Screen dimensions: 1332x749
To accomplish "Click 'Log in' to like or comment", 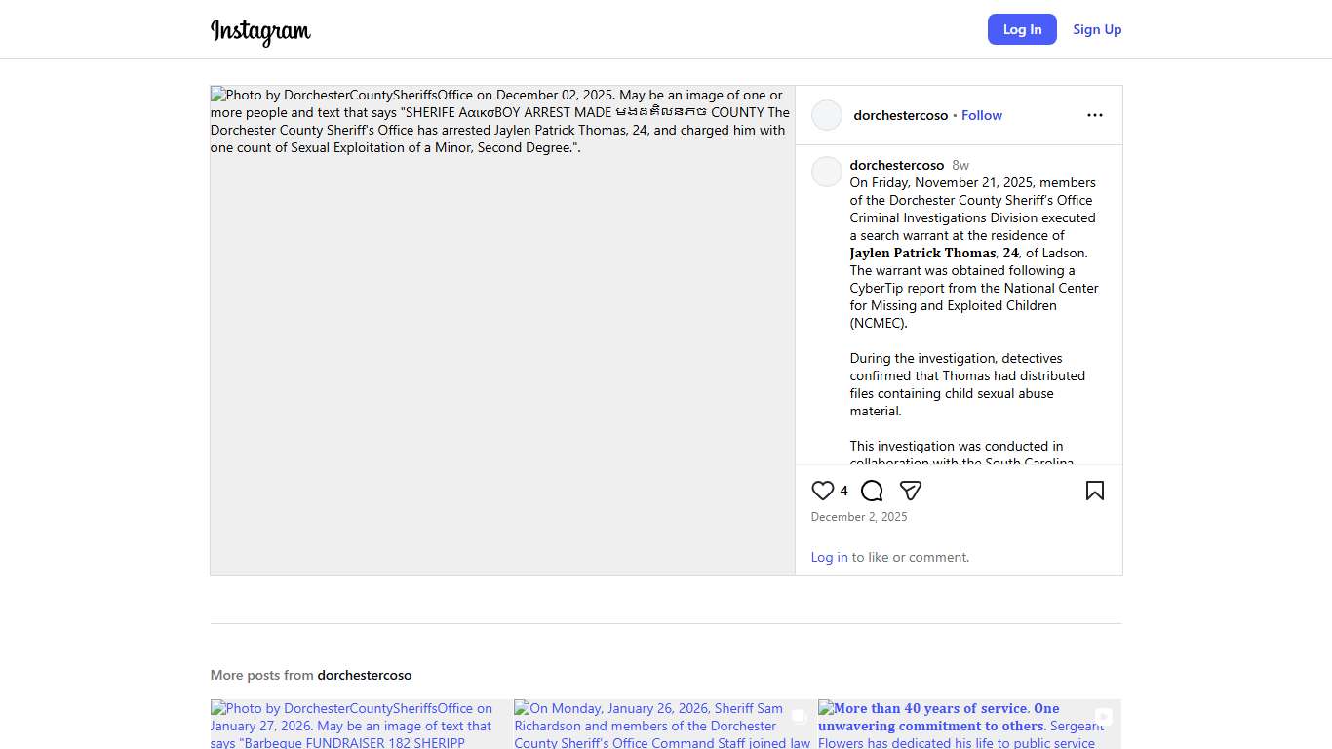I will tap(829, 557).
